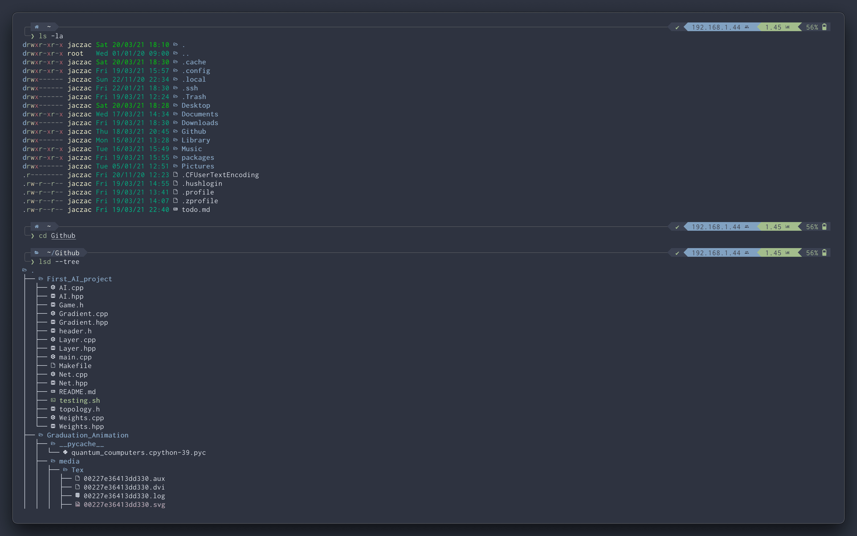This screenshot has height=536, width=857.
Task: Click the ls -la command text
Action: pyautogui.click(x=51, y=36)
